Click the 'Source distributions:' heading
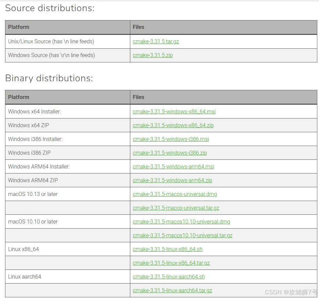This screenshot has width=319, height=298. click(x=50, y=8)
